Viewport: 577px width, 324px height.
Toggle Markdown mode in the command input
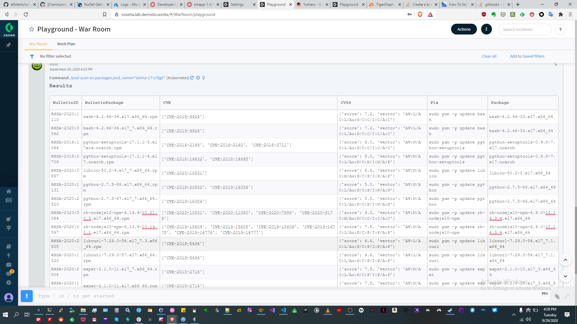click(x=545, y=294)
